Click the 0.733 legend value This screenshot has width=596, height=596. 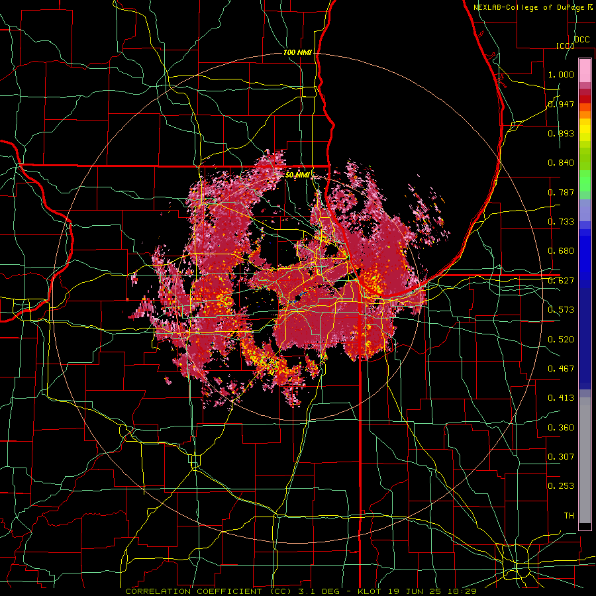coord(561,222)
